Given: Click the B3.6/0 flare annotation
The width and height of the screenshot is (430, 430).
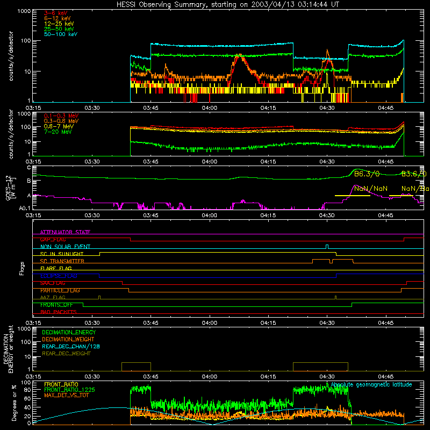Looking at the screenshot, I should click(414, 174).
